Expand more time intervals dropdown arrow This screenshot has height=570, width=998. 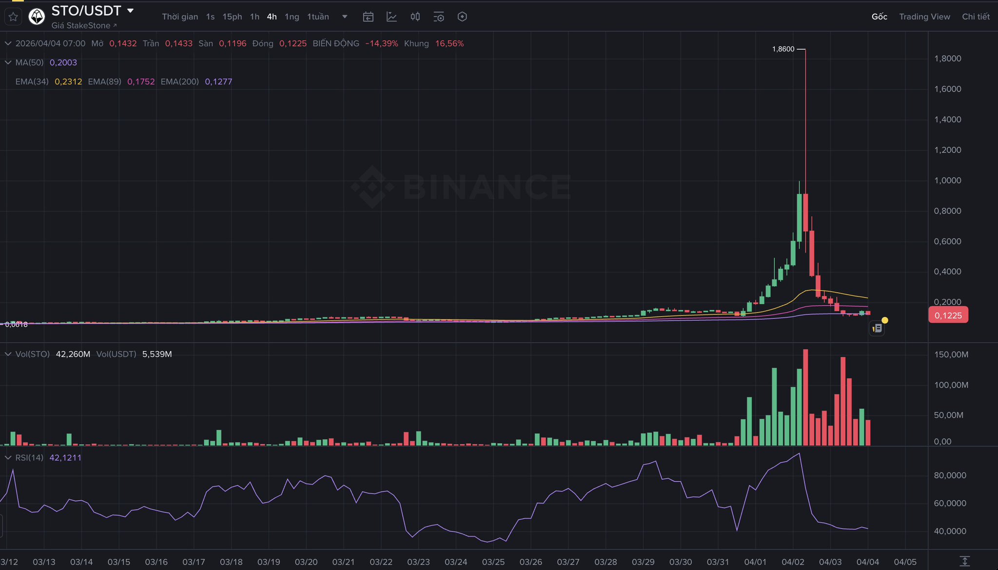[x=345, y=17]
